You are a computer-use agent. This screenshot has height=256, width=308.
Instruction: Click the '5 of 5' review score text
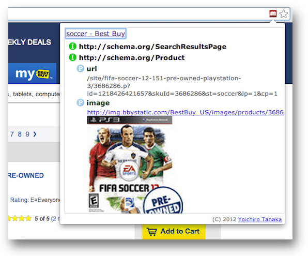coord(42,219)
